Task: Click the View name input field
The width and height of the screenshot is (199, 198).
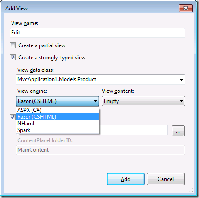Action: click(97, 33)
